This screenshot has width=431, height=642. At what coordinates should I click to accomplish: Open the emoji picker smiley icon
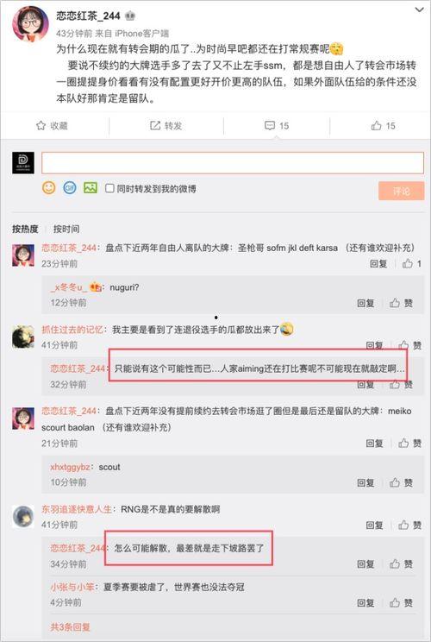tap(48, 188)
